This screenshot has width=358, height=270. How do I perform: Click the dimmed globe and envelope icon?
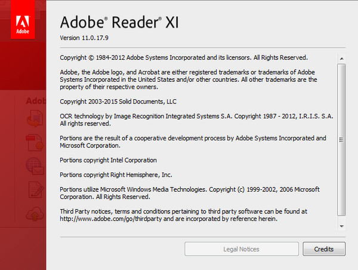point(35,167)
